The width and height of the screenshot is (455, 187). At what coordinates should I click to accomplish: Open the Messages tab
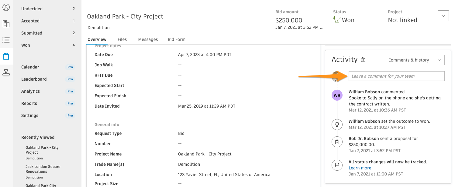[x=148, y=39]
